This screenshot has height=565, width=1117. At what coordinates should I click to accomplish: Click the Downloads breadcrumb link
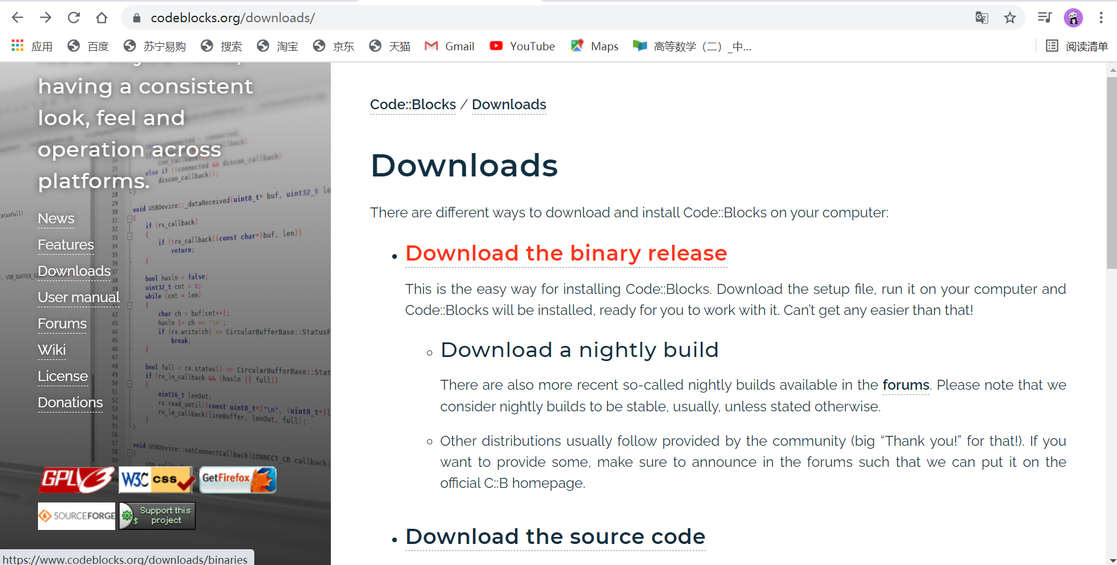click(509, 105)
